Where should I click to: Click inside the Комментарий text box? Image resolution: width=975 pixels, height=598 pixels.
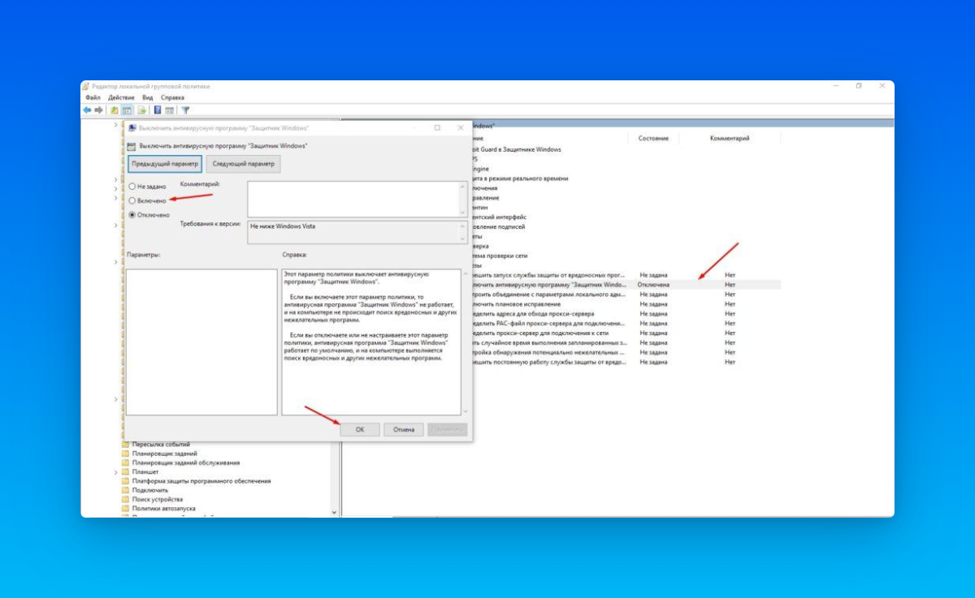353,199
